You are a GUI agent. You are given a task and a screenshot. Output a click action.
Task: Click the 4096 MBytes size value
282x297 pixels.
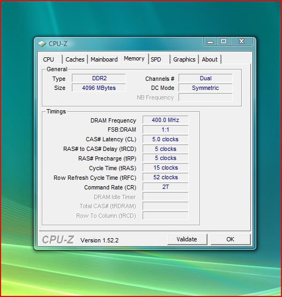[99, 88]
